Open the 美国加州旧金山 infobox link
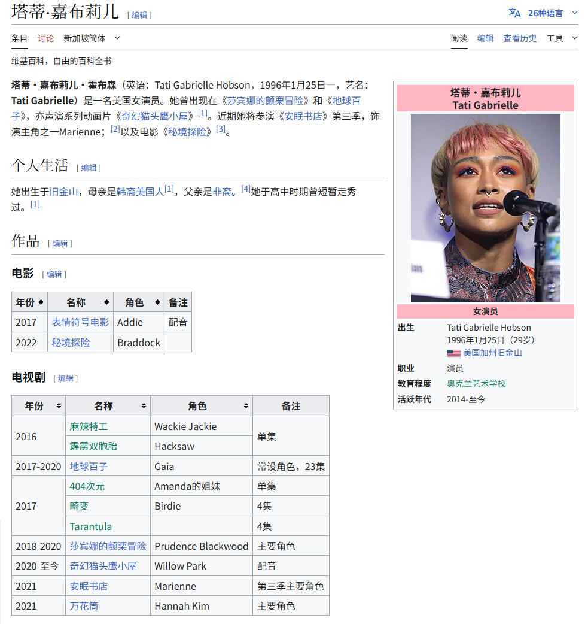Viewport: 588px width, 624px height. 492,353
